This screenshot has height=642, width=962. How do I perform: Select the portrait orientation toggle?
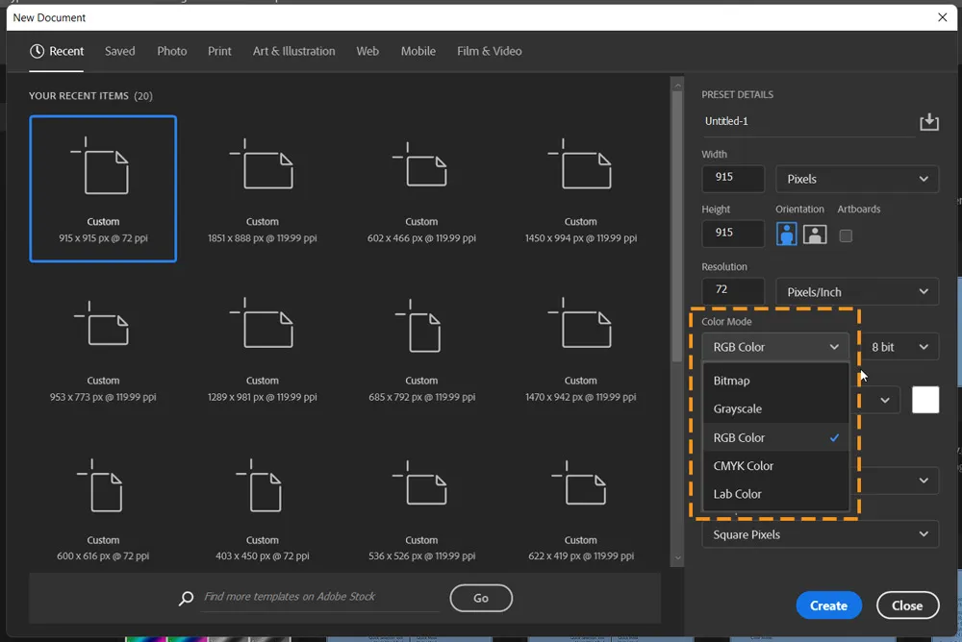coord(786,234)
